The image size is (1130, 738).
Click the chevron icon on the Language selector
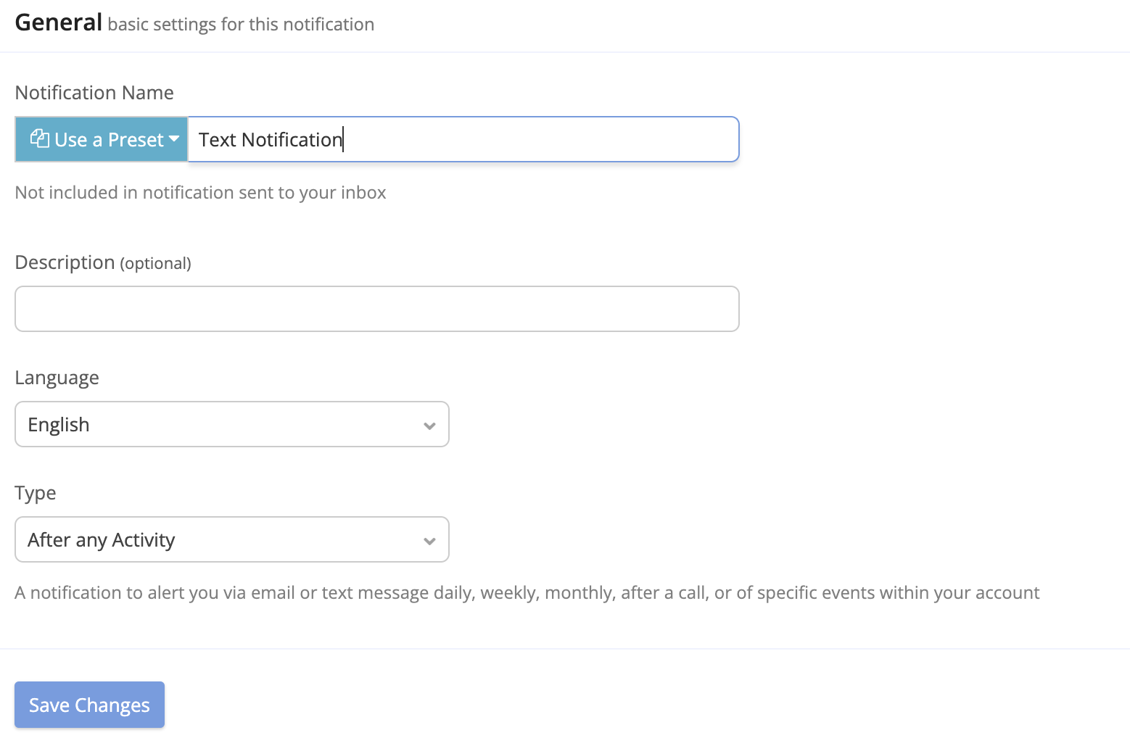click(x=429, y=426)
